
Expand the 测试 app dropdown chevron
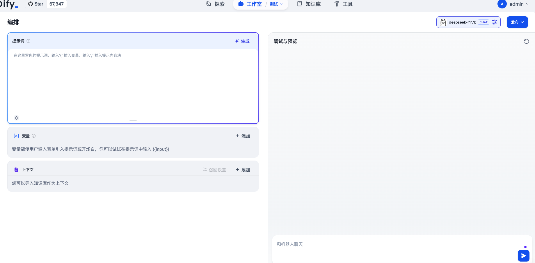click(x=281, y=4)
